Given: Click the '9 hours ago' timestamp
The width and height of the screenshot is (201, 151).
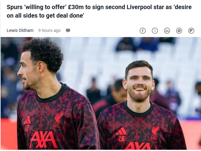Looking at the screenshot, I should click(49, 30).
